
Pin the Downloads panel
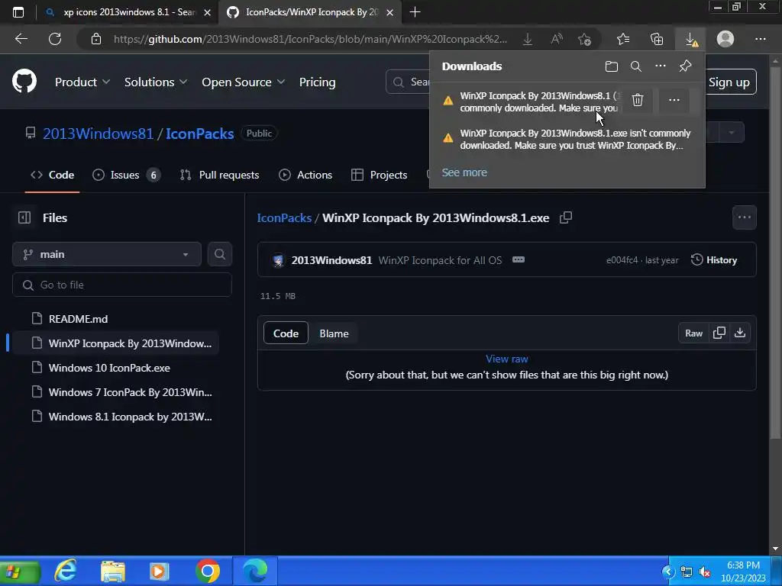[x=685, y=66]
